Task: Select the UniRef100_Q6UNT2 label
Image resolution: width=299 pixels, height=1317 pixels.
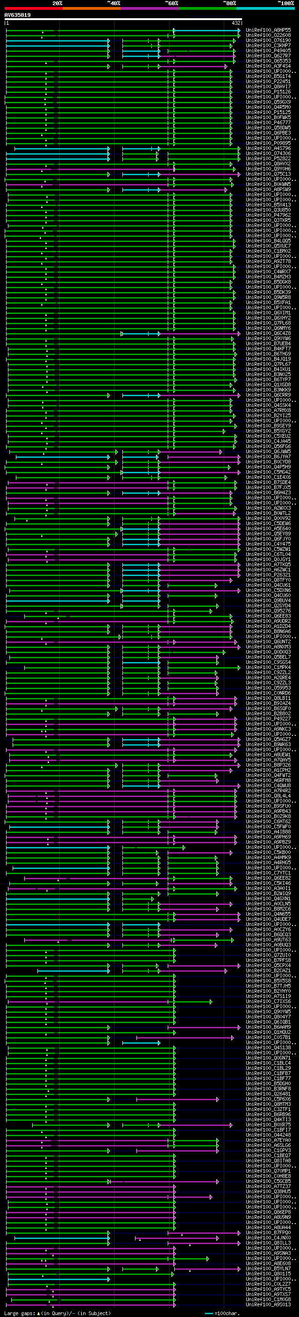Action: point(268,641)
